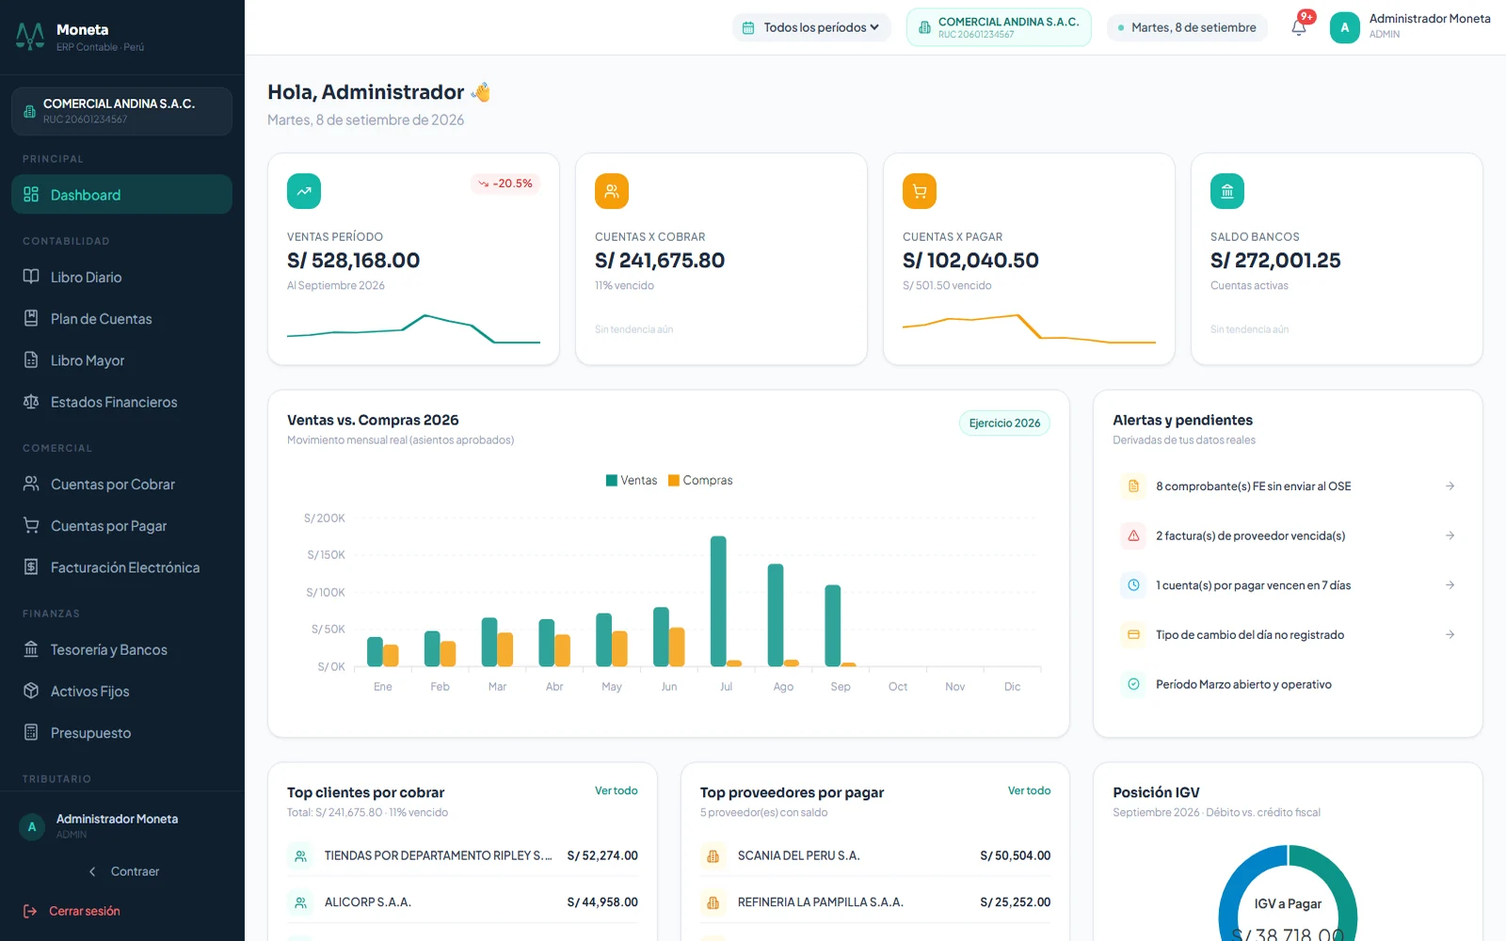Click client icon next to ALICORP S.A.A.
This screenshot has width=1506, height=941.
[x=300, y=902]
